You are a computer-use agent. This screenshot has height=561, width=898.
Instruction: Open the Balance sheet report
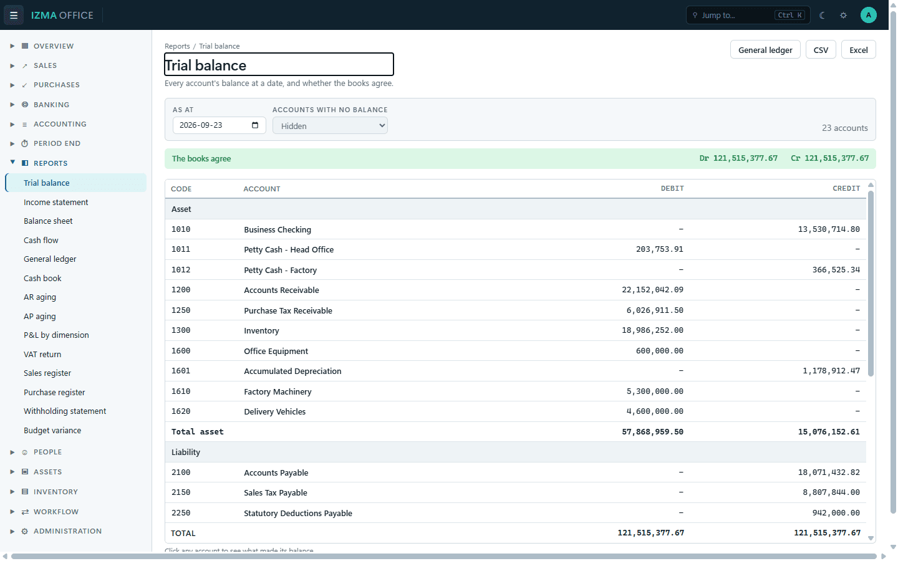pyautogui.click(x=75, y=221)
